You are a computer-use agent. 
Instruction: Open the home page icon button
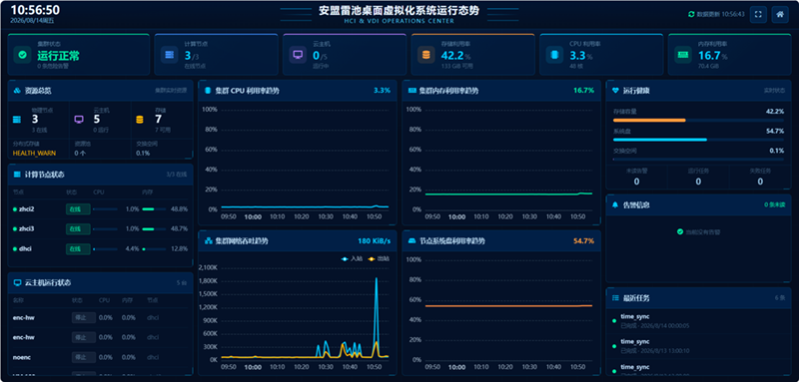click(x=780, y=14)
